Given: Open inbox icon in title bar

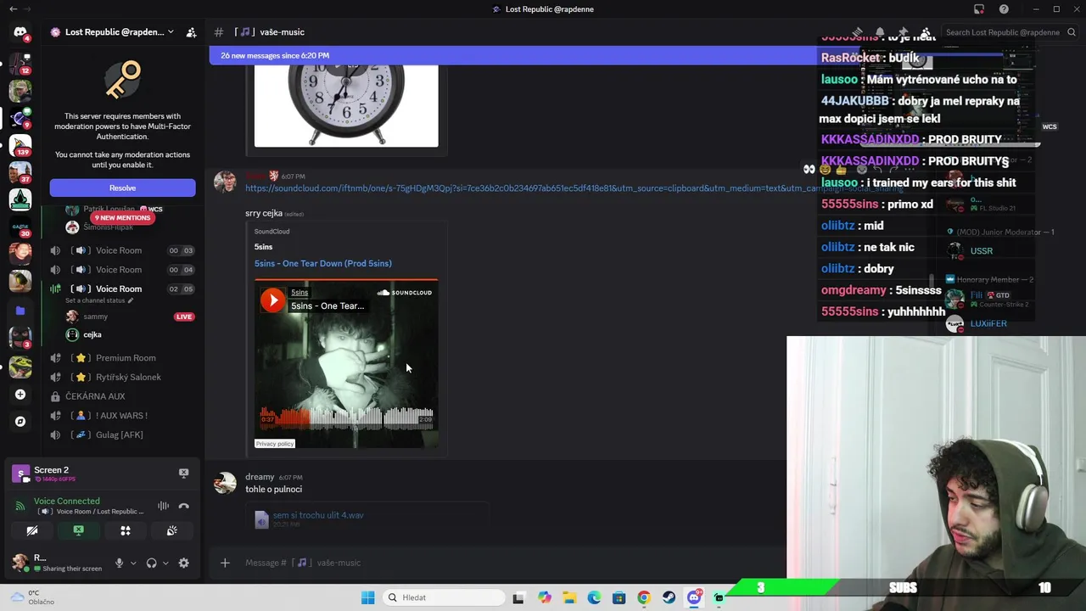Looking at the screenshot, I should click(x=979, y=9).
